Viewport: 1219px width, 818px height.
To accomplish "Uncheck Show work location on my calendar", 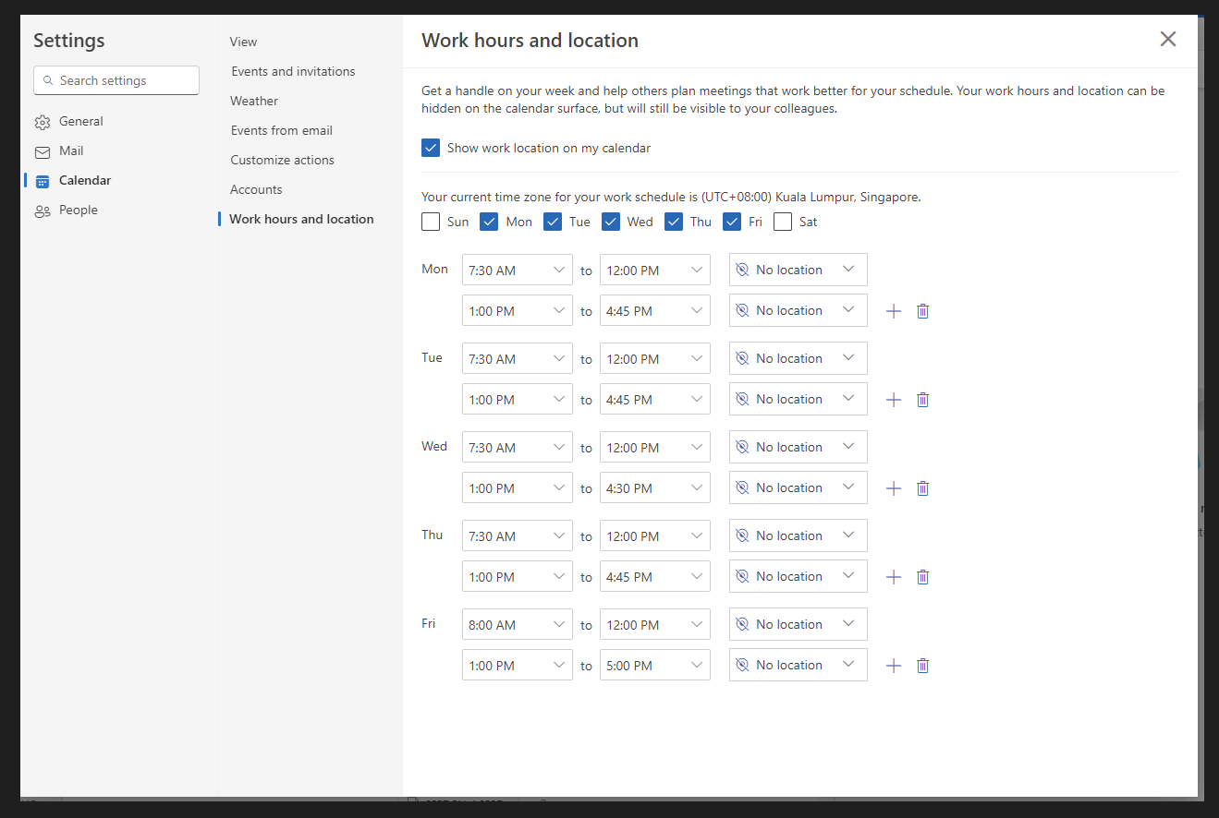I will tap(431, 148).
